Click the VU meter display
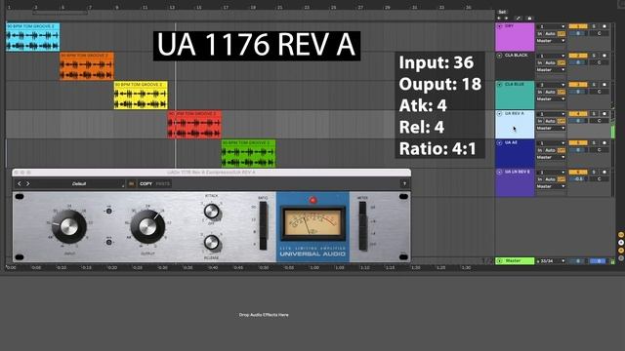 point(312,223)
